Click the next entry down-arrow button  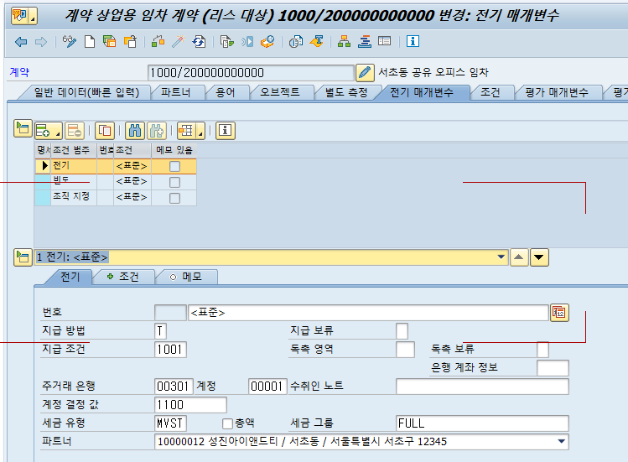[x=539, y=257]
